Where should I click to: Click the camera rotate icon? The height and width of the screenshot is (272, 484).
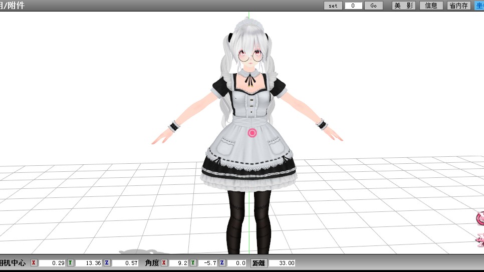(x=479, y=218)
